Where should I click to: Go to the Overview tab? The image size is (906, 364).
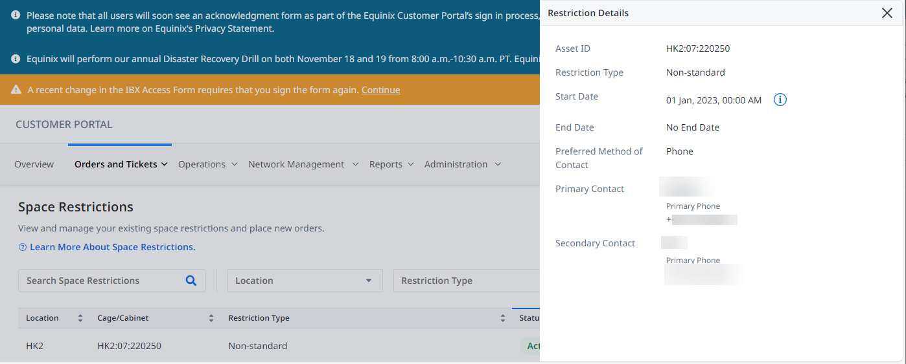34,164
